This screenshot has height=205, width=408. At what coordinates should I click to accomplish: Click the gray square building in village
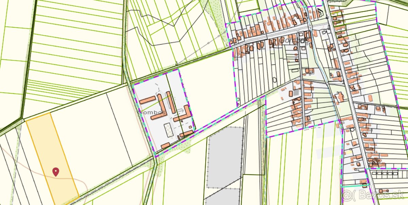[x=296, y=92]
